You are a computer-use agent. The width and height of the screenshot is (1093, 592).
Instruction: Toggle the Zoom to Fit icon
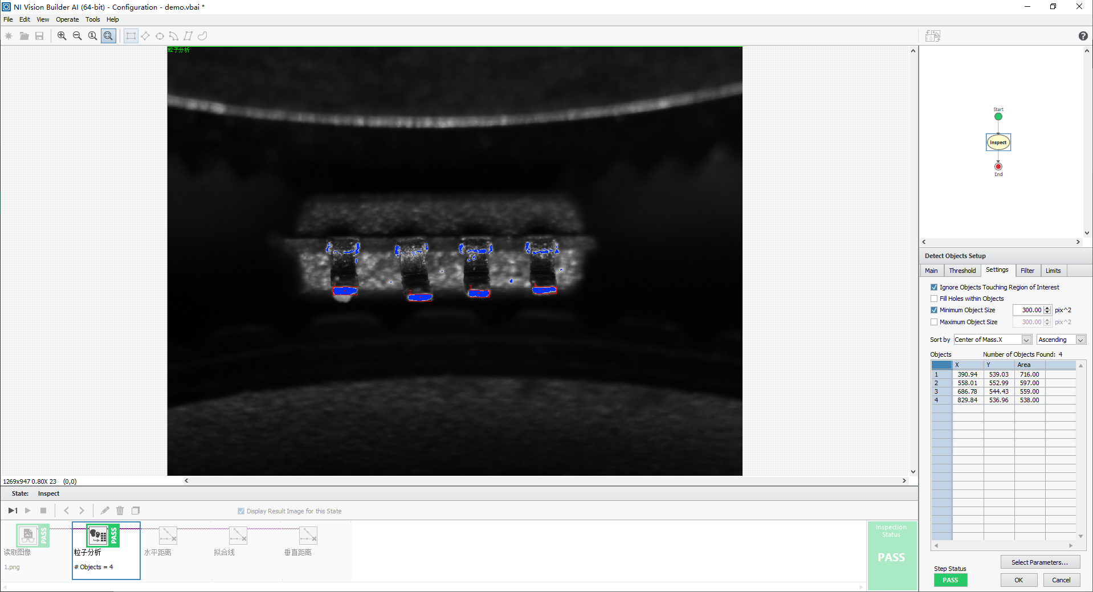(x=108, y=36)
